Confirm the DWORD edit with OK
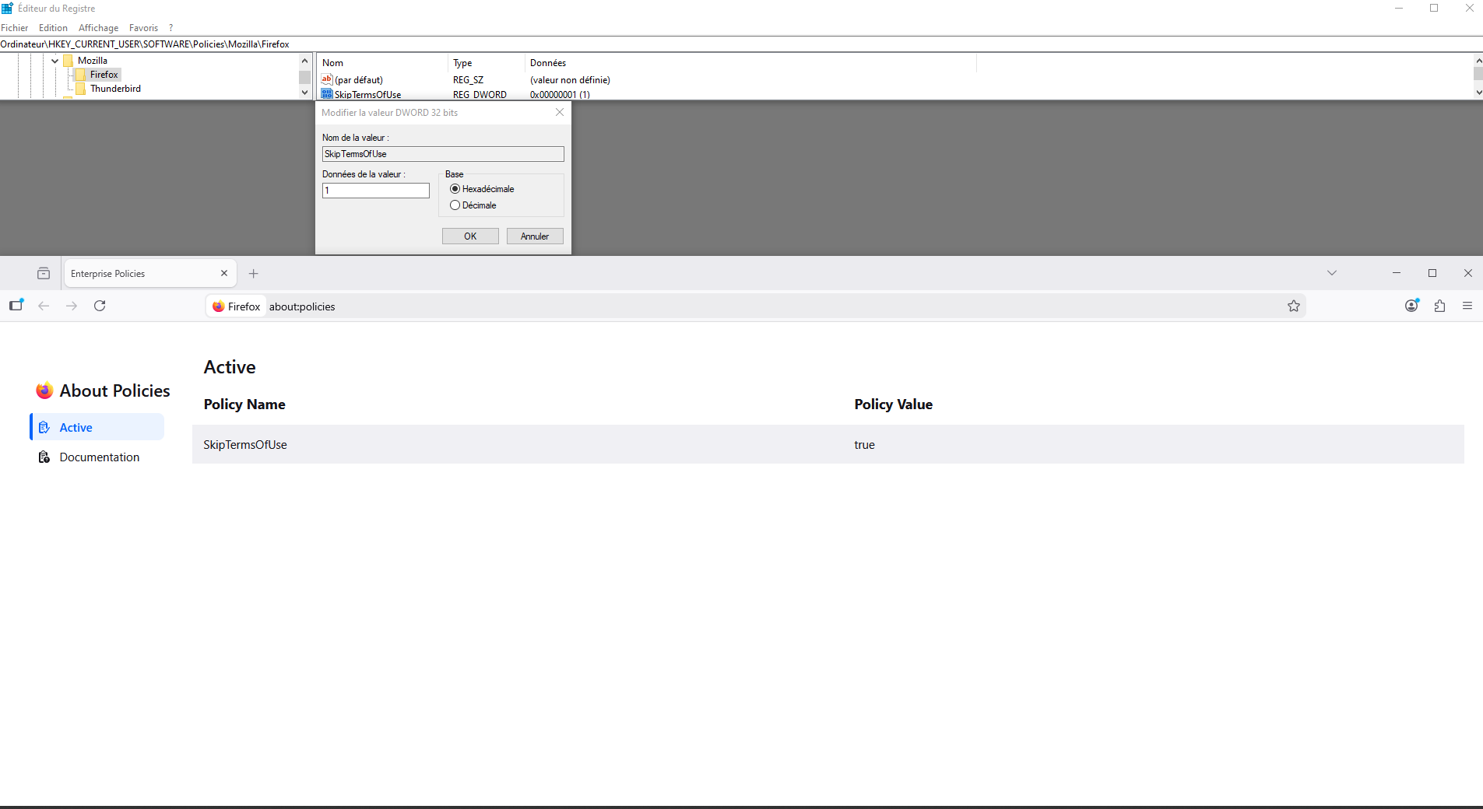Screen dimensions: 1483x809 pos(470,236)
